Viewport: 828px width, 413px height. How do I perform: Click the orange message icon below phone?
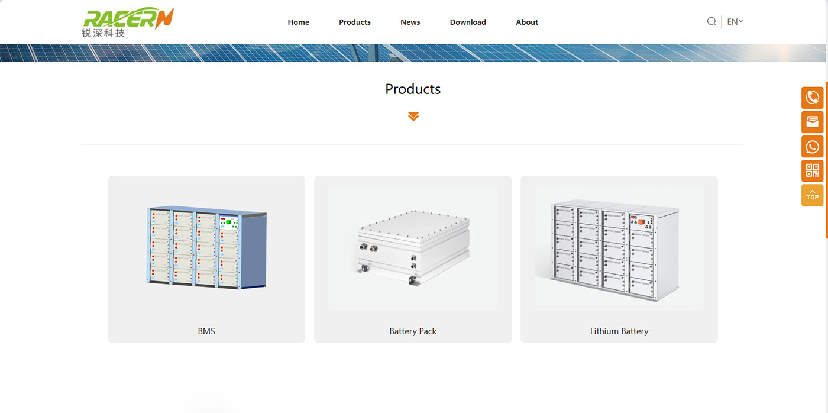click(812, 122)
